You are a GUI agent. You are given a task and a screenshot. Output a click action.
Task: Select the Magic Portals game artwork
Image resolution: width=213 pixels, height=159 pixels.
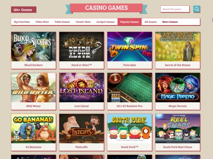178,88
